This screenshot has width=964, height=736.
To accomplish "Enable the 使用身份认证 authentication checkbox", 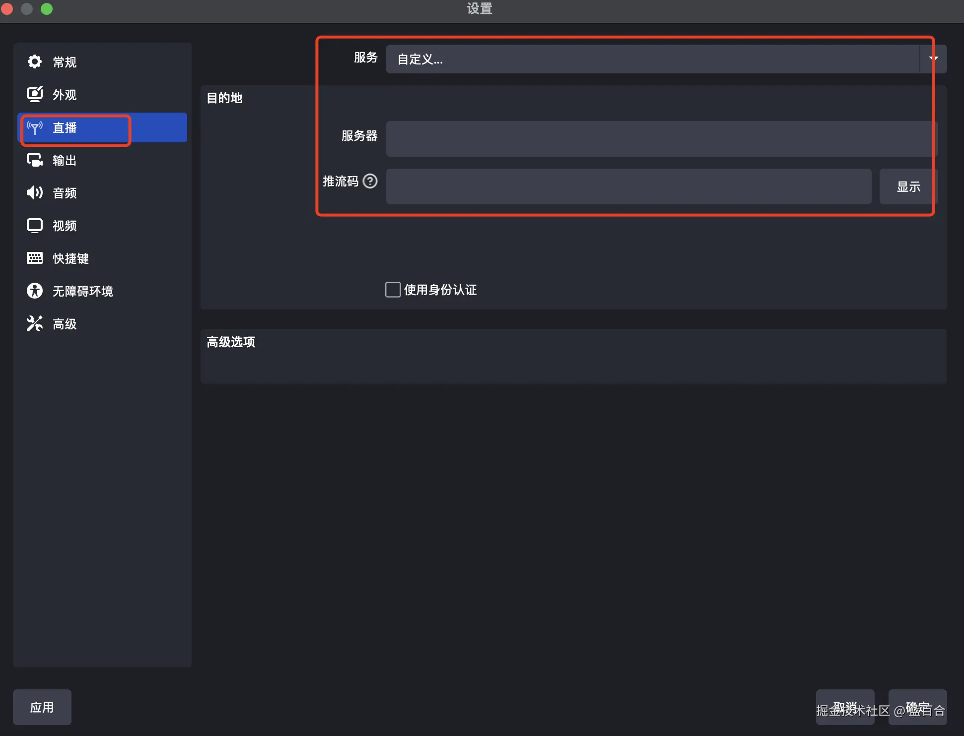I will click(x=393, y=290).
